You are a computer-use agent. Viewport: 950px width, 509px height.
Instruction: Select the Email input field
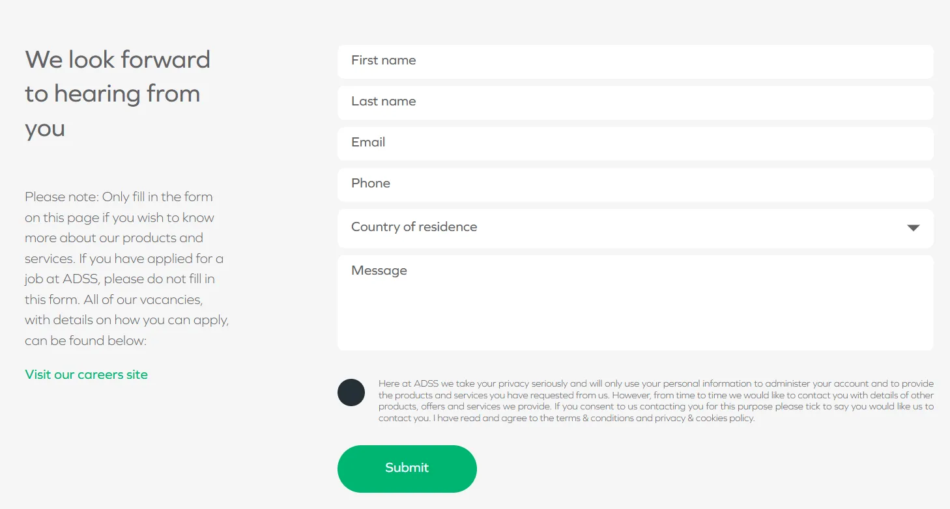(x=635, y=143)
